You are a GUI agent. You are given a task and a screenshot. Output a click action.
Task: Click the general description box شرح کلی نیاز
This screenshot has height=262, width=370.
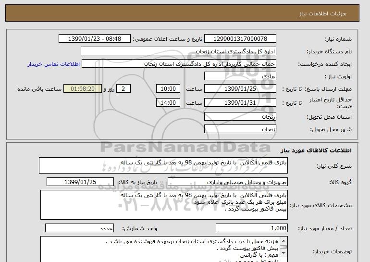[x=163, y=165]
